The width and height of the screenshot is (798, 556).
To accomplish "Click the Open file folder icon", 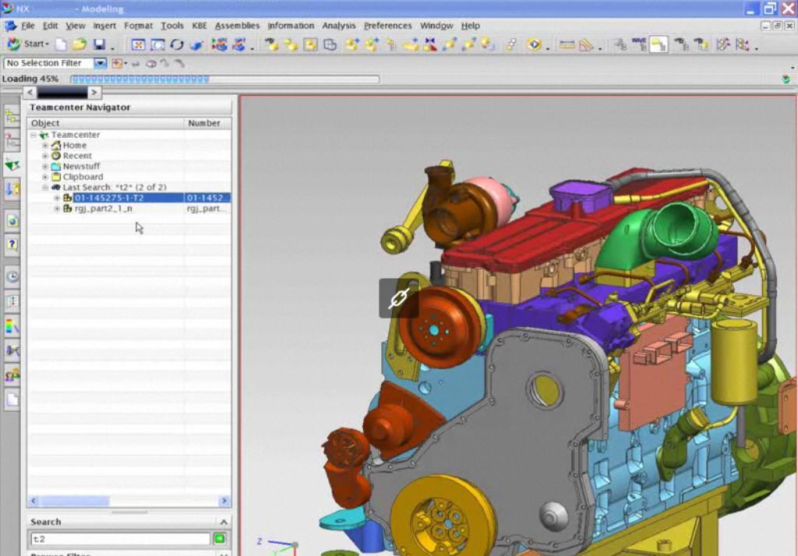I will (x=79, y=44).
